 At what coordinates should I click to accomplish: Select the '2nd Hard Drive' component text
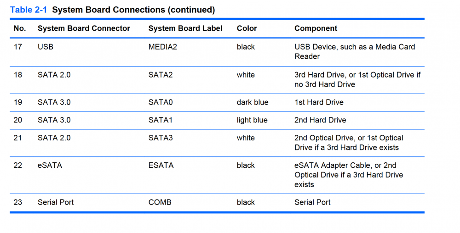pos(320,120)
